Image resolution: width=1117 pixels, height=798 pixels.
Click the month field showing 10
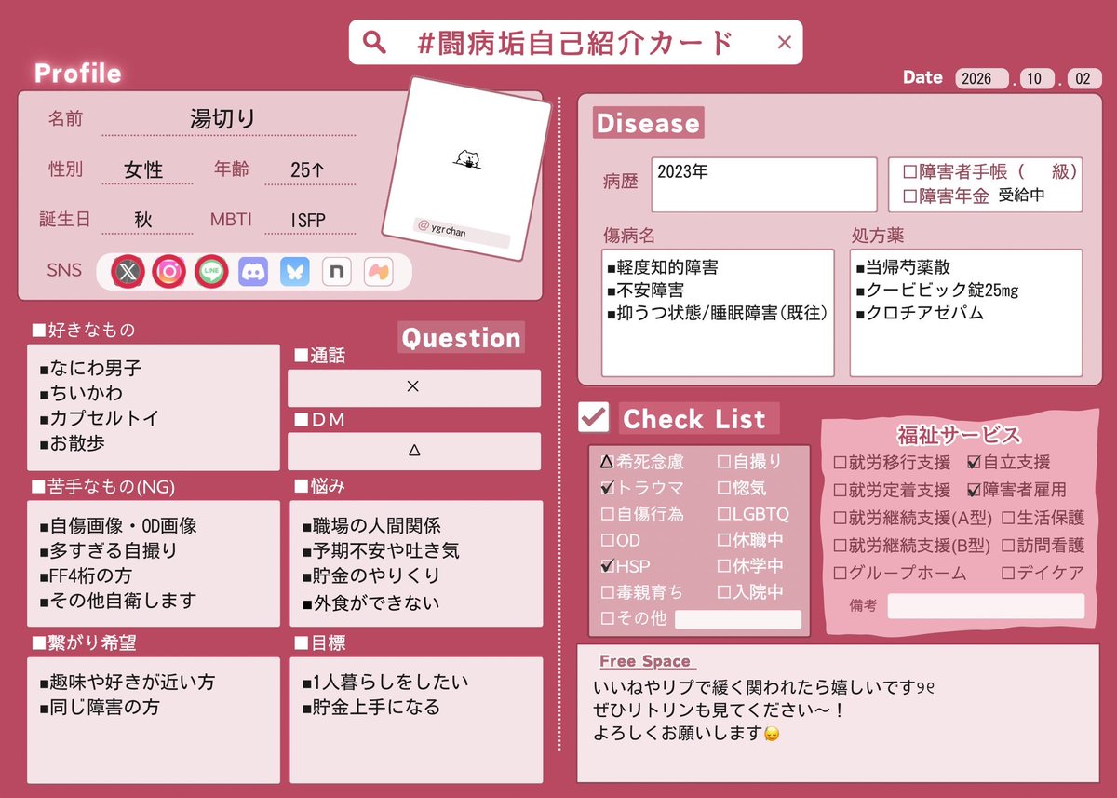coord(1036,78)
